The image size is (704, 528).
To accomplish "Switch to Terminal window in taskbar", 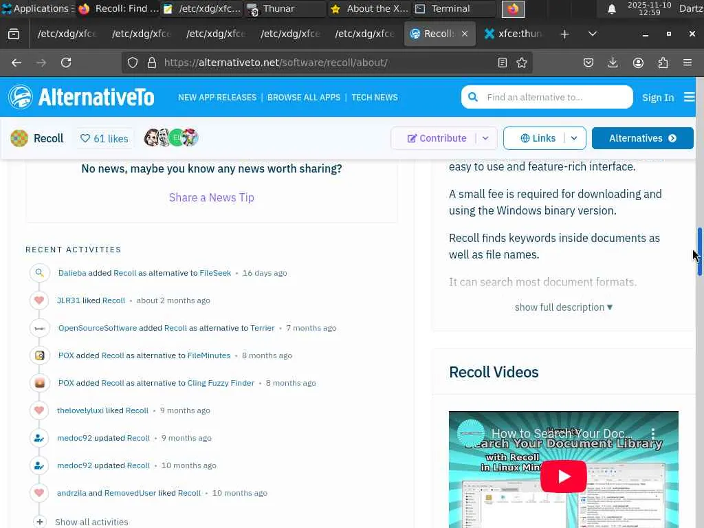I will pos(453,8).
